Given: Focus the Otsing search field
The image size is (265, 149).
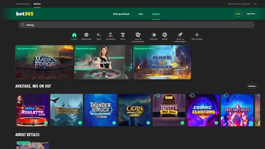Looking at the screenshot, I should pyautogui.click(x=136, y=25).
